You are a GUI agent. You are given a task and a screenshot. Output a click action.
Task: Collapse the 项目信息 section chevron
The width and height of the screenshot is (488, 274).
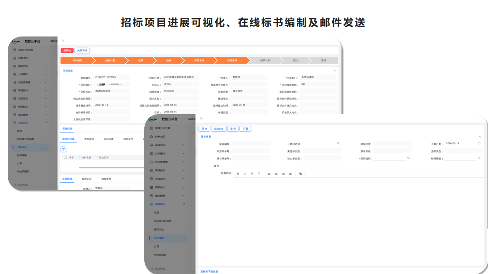(x=335, y=71)
